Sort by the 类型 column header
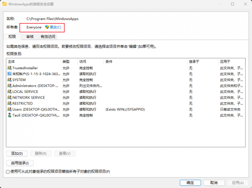The height and width of the screenshot is (188, 252). [x=69, y=62]
